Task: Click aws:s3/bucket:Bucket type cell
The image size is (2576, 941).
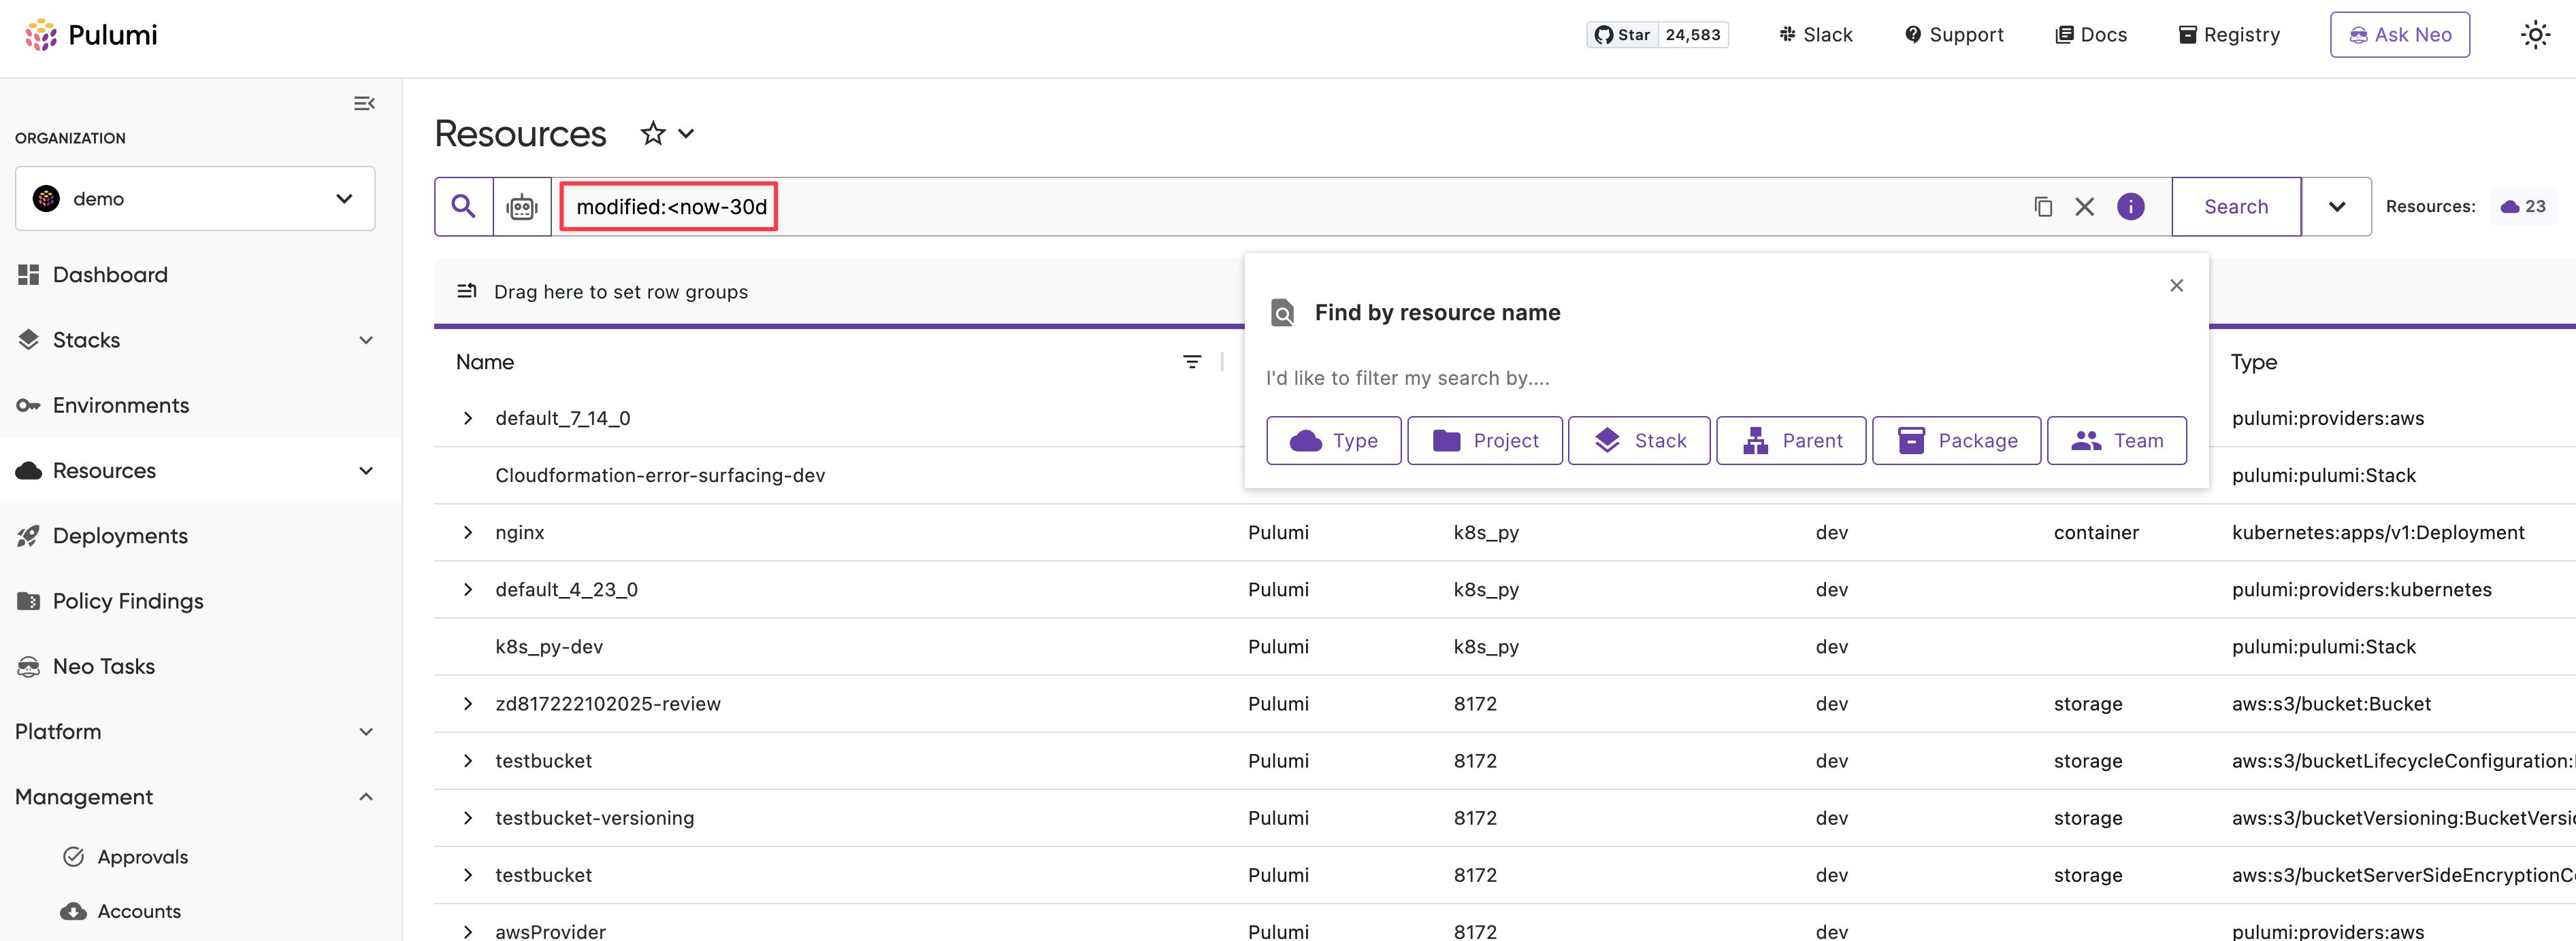Action: 2331,704
